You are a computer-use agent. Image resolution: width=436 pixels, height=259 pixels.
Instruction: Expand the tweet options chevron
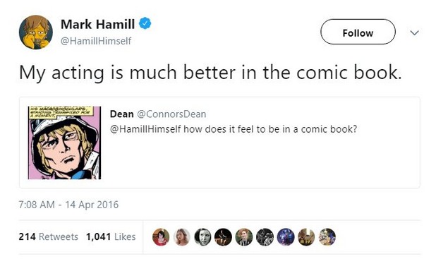coord(414,33)
